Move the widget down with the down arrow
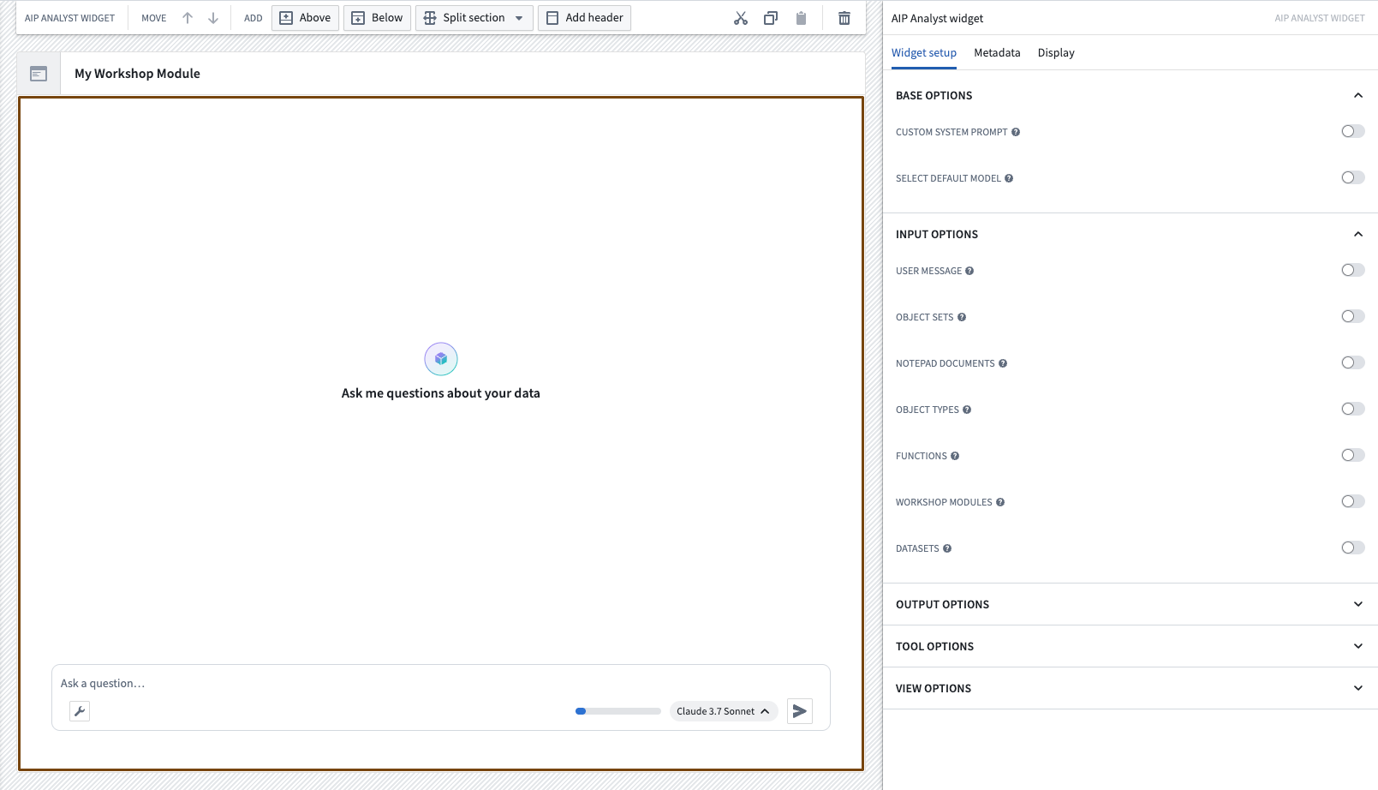 211,17
